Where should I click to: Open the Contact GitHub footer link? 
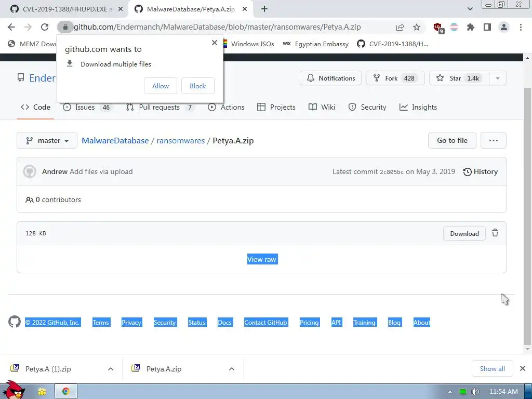(x=265, y=322)
